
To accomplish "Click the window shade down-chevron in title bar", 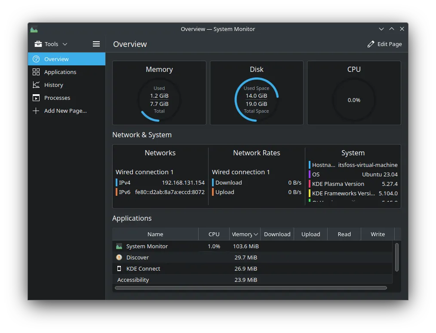I will 381,29.
